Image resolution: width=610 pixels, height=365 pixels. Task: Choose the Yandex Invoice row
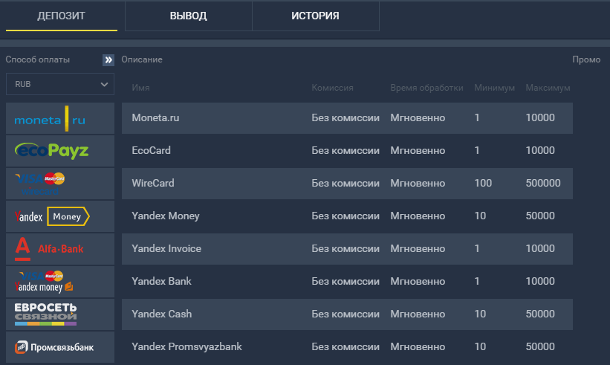(x=166, y=249)
